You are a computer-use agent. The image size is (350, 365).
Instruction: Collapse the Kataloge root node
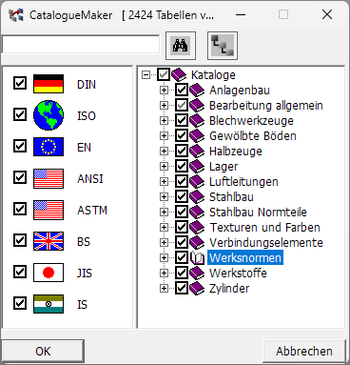tap(146, 74)
